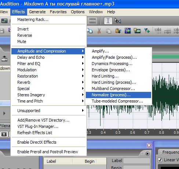Open the Options menu
This screenshot has width=179, height=169.
pos(78,12)
